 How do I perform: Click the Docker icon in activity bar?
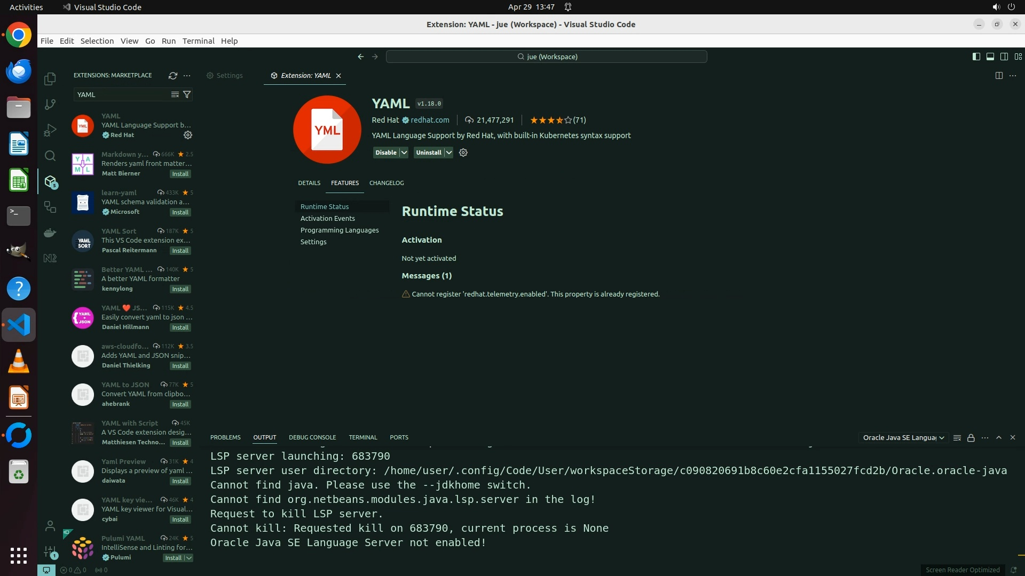pos(50,233)
